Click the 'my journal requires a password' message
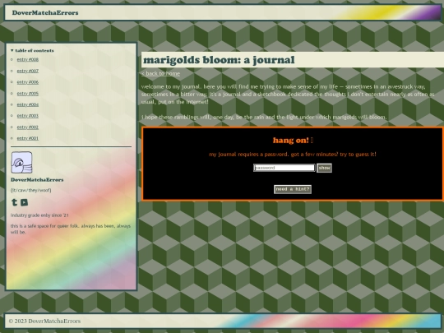 point(293,155)
